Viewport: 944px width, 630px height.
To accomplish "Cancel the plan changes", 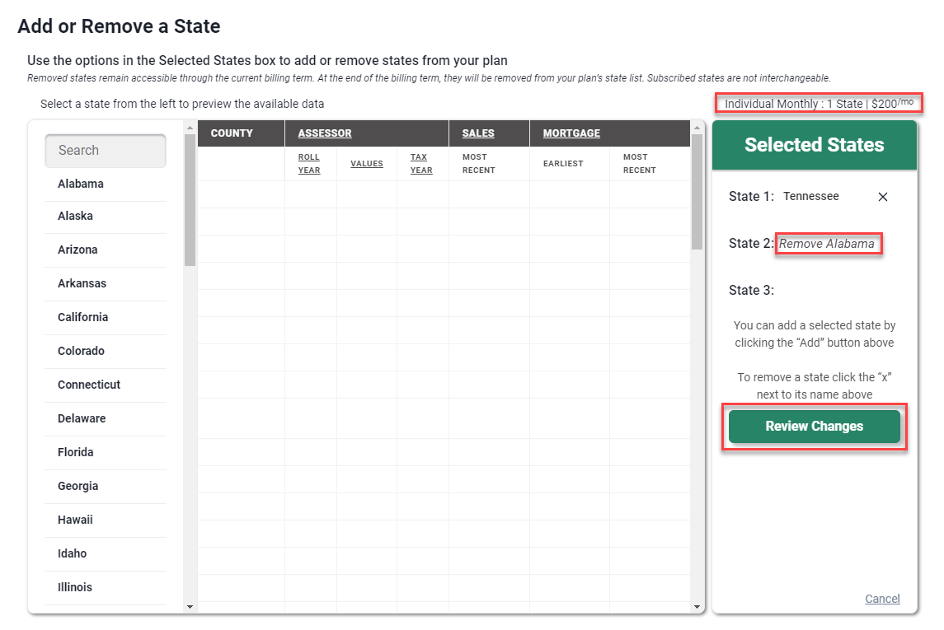I will [882, 599].
